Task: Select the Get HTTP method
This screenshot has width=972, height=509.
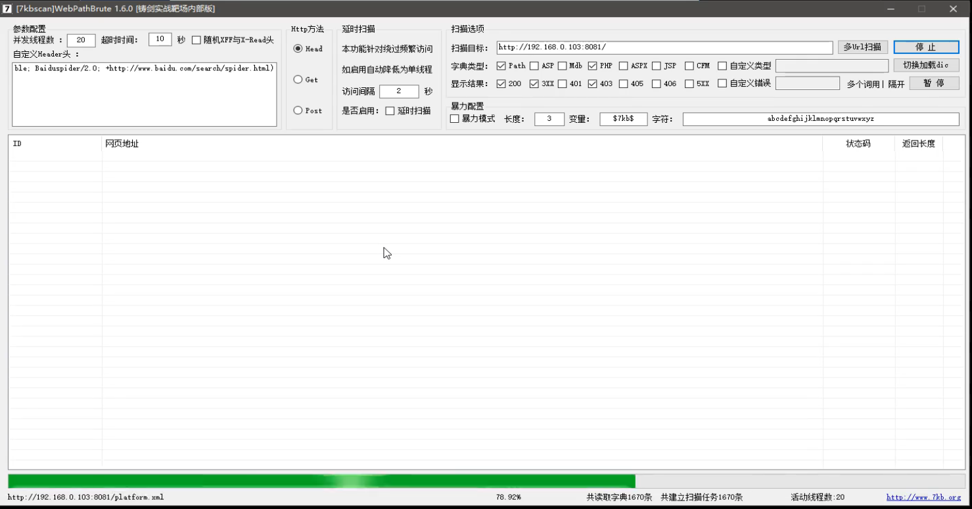Action: (x=298, y=79)
